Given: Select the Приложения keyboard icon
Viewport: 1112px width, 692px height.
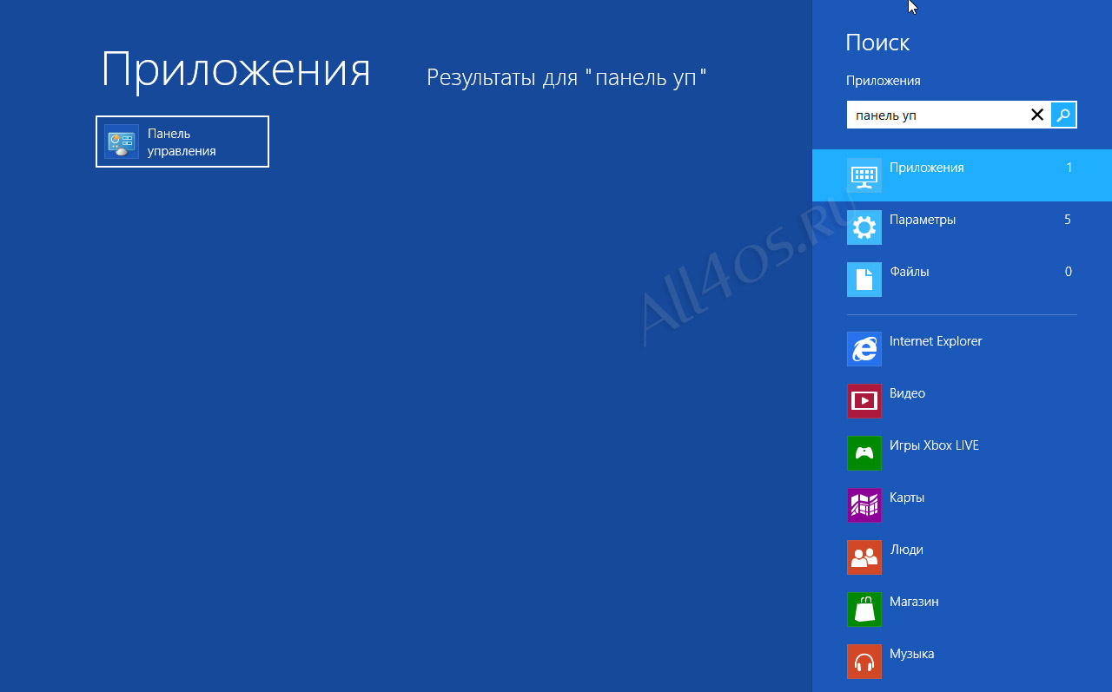Looking at the screenshot, I should point(864,175).
